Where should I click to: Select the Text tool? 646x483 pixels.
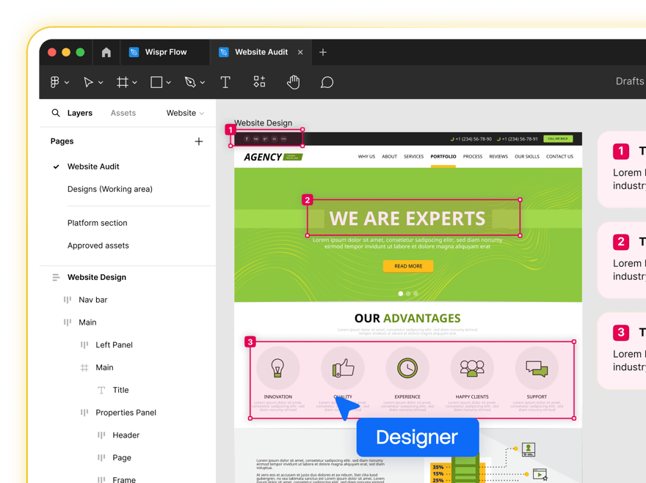point(225,82)
